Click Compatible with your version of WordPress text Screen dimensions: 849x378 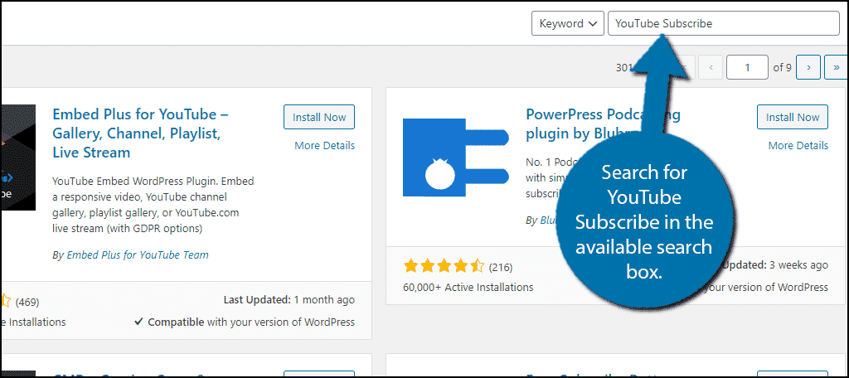coord(245,322)
